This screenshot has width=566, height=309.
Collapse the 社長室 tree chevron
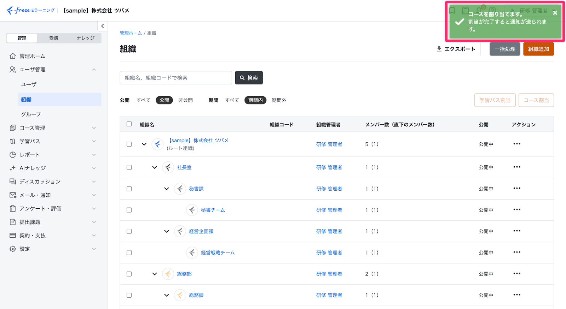click(x=155, y=167)
